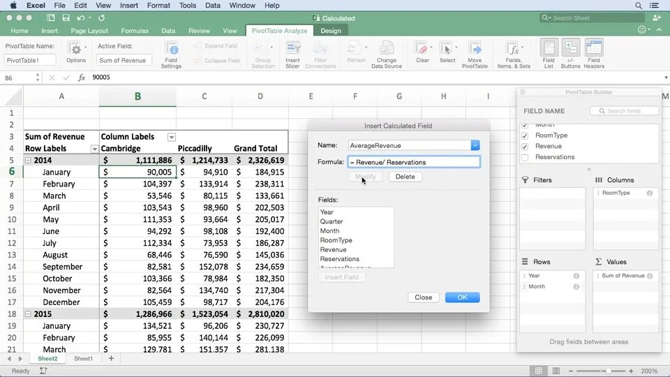Uncheck the RoomType field checkbox
The width and height of the screenshot is (670, 377).
pyautogui.click(x=525, y=135)
